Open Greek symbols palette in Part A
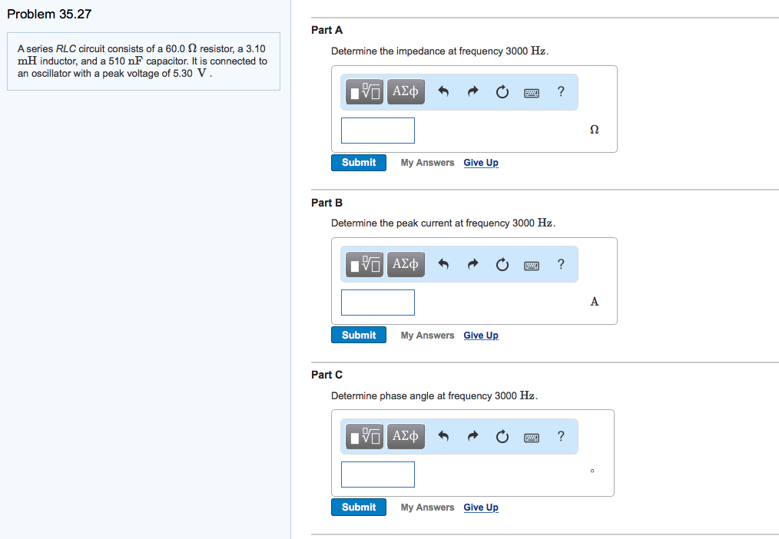779x539 pixels. pyautogui.click(x=405, y=92)
